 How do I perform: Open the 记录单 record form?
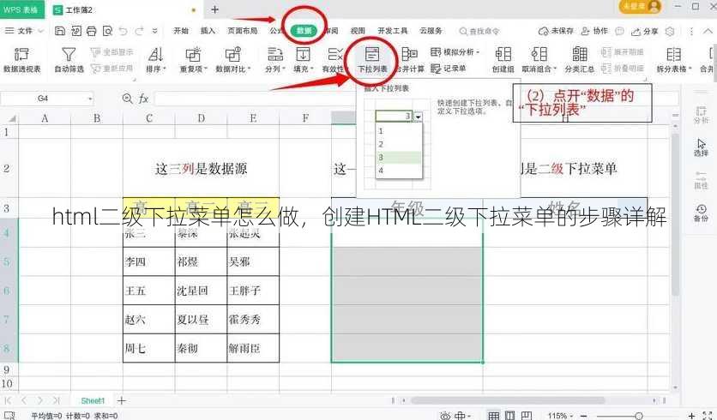(448, 69)
